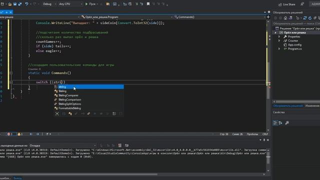Click the Solution Explorer horizontal scrollbar
The image size is (320, 180).
click(x=297, y=101)
